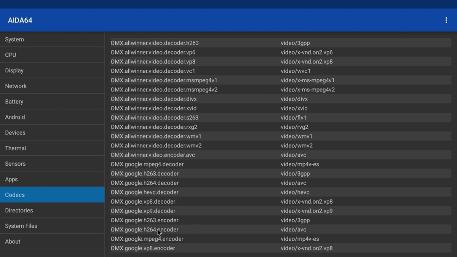Image resolution: width=457 pixels, height=257 pixels.
Task: Select the highlighted Codecs entry
Action: coord(52,195)
